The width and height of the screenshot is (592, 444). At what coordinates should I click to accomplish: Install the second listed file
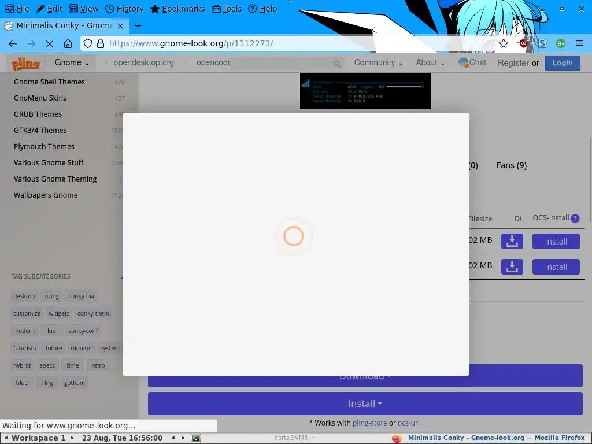point(556,267)
